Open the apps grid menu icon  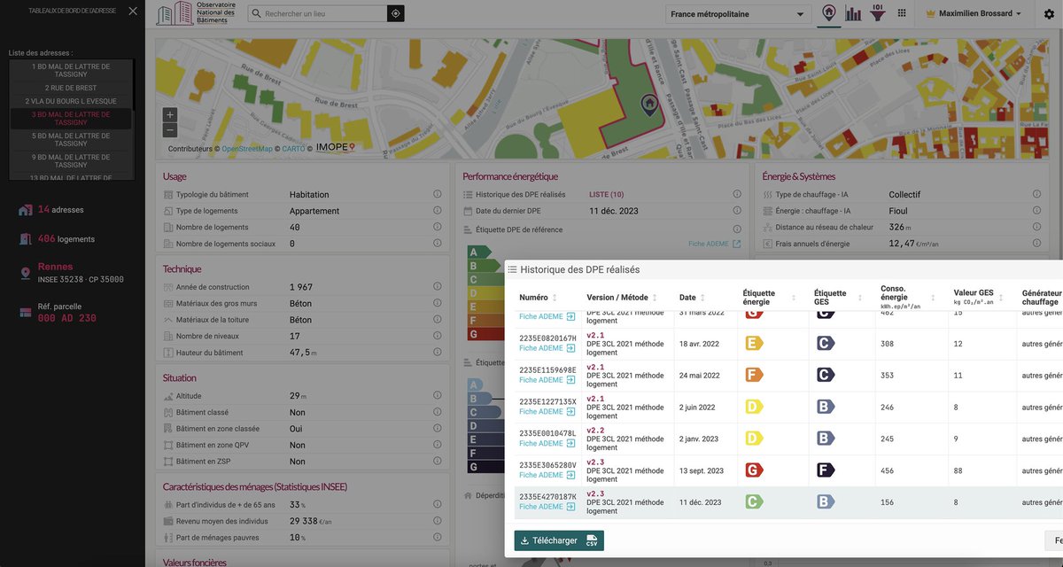902,13
